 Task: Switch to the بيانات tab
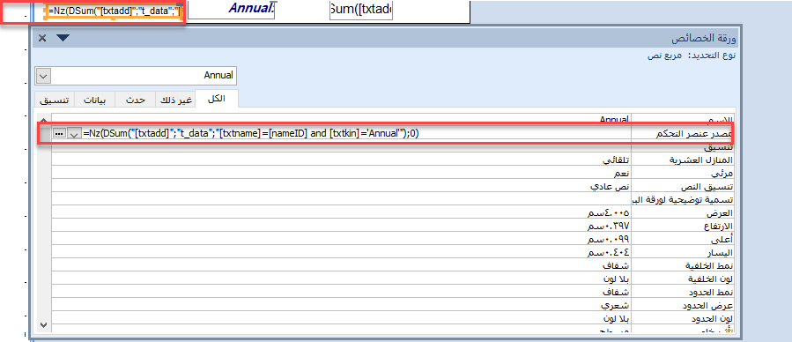pyautogui.click(x=95, y=100)
